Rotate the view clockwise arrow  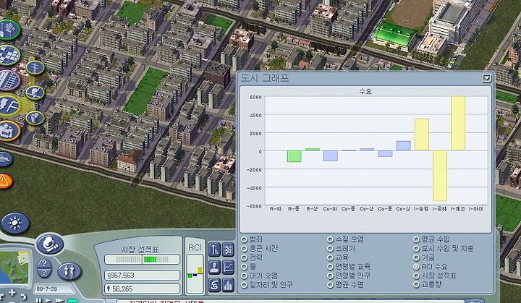pos(22,295)
